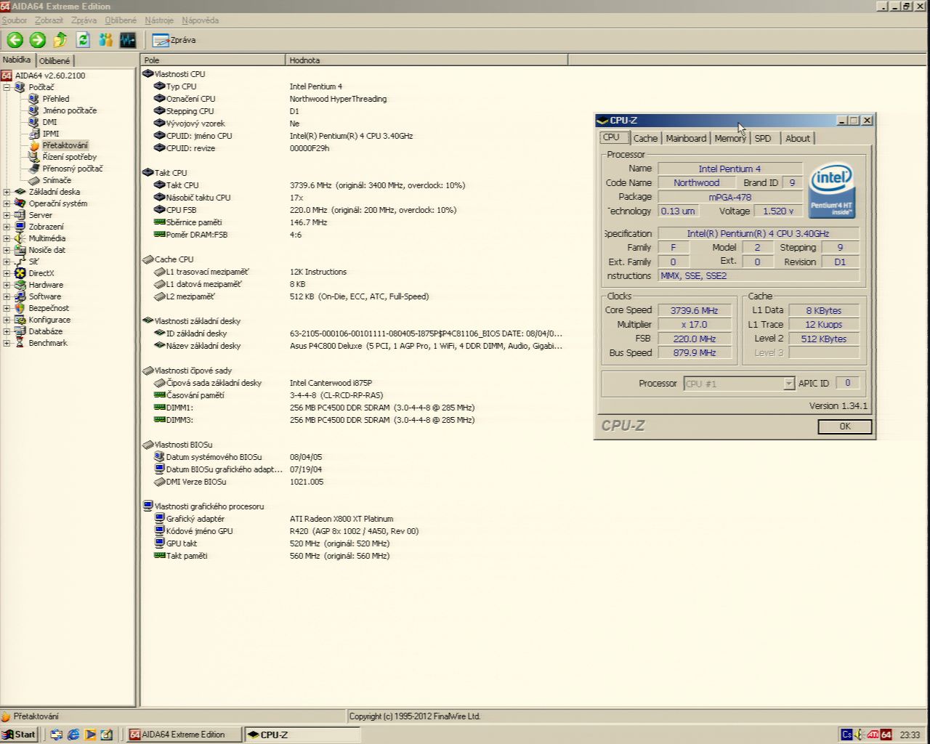Expand the Nosiče dat tree node
Screen dimensions: 930x744
click(7, 250)
